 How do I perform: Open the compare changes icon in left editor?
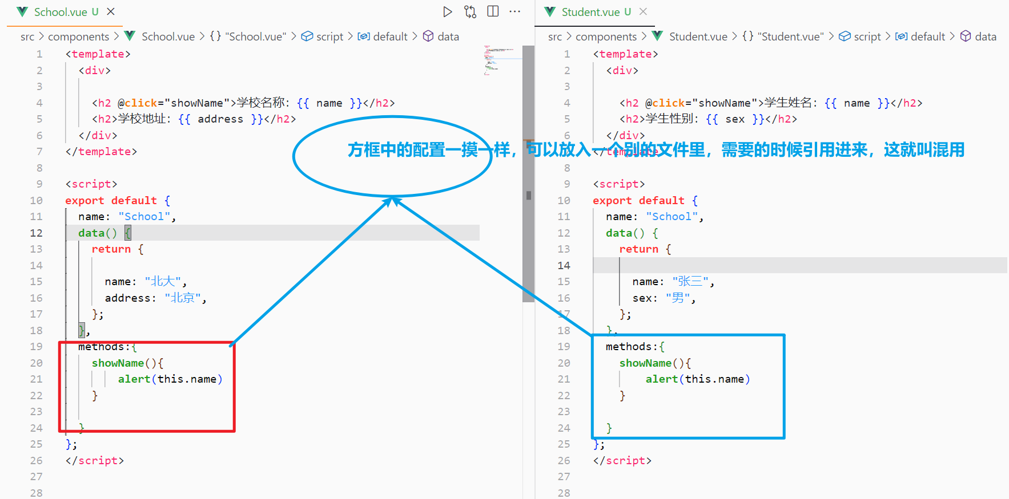470,12
